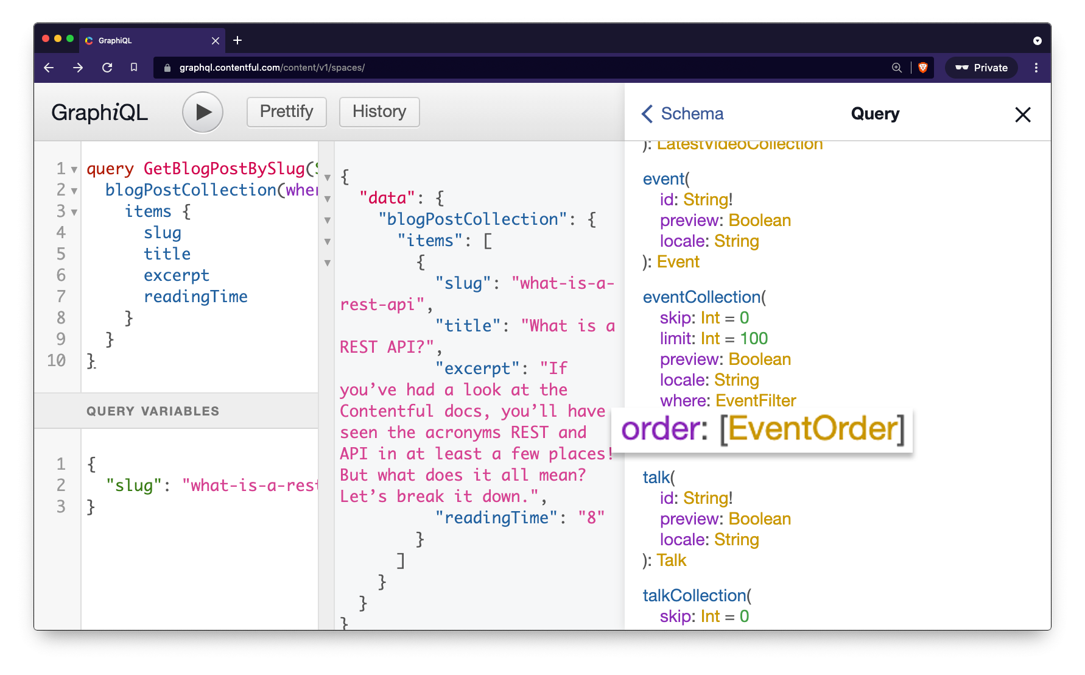Click the browser forward arrow
Image resolution: width=1085 pixels, height=675 pixels.
point(78,68)
